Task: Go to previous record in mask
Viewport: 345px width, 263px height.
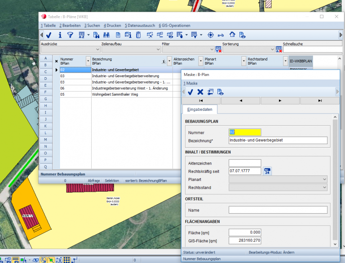Action: [x=240, y=101]
